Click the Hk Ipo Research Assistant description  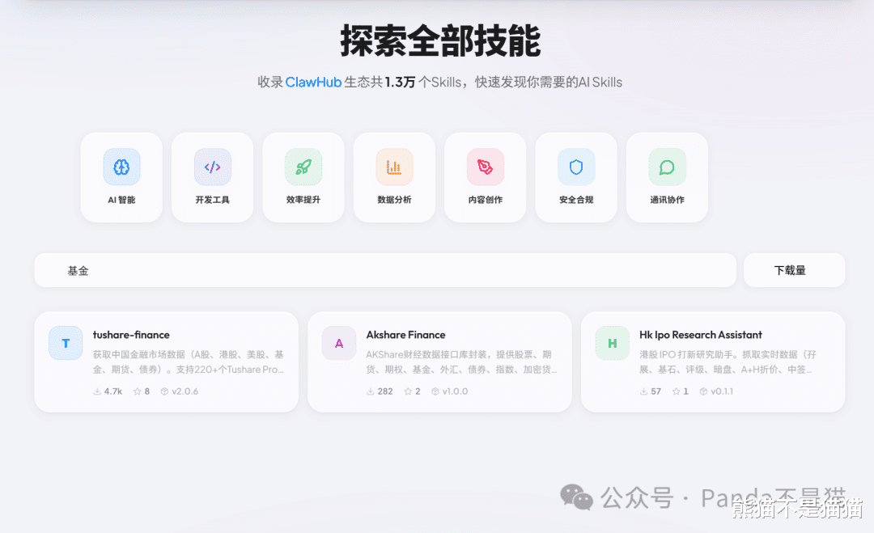[728, 362]
